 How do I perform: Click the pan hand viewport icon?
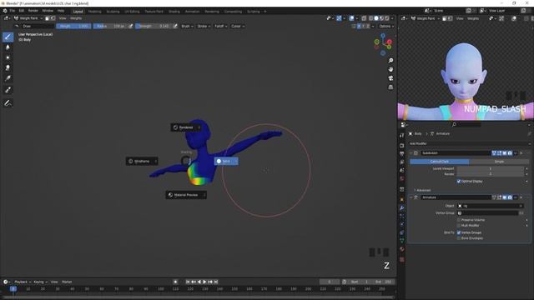(x=390, y=69)
